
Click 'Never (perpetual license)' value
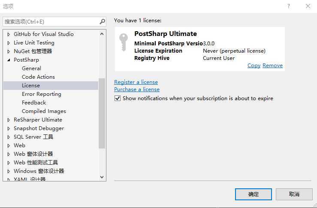tap(234, 51)
